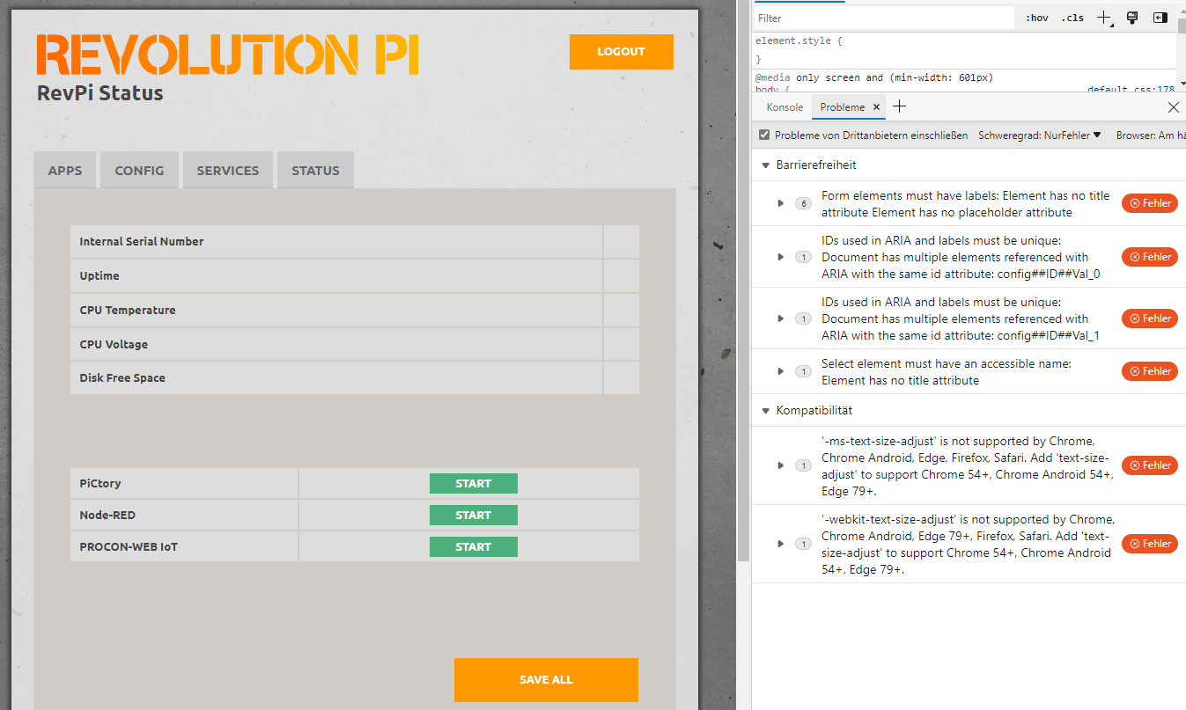Click the 'CPU Voltage' row label
Image resolution: width=1186 pixels, height=710 pixels.
(x=114, y=345)
